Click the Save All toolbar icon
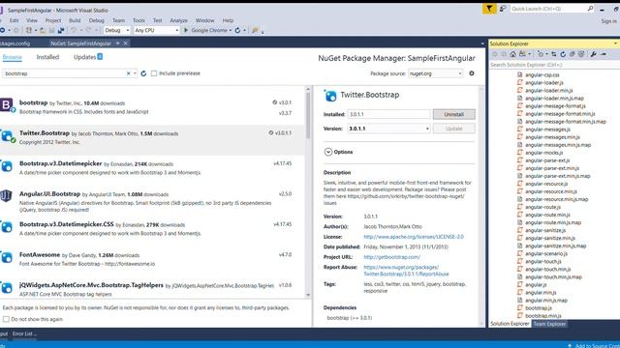 [61, 30]
